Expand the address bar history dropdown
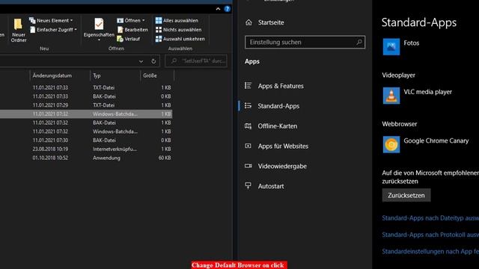The height and width of the screenshot is (269, 479). [141, 61]
